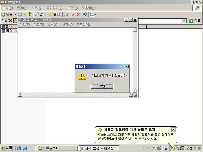
Task: Open the 시작 Start button
Action: (x=6, y=148)
